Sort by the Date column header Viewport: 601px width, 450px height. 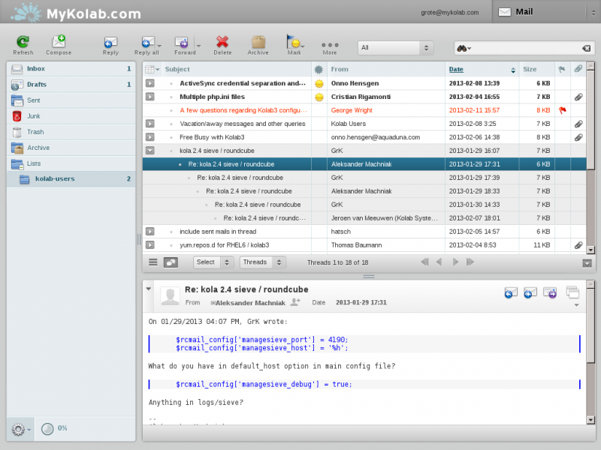(456, 69)
